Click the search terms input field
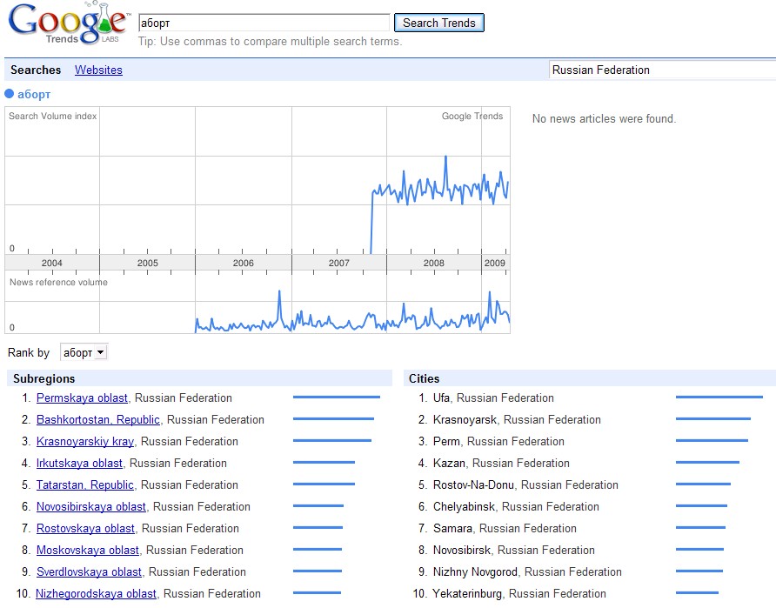The image size is (776, 608). point(264,23)
